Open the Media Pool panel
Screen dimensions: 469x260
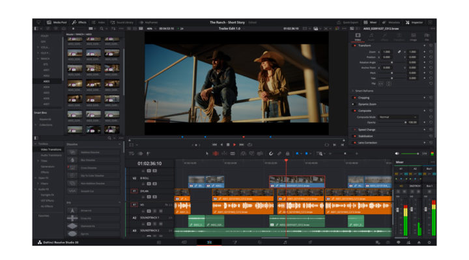[57, 22]
